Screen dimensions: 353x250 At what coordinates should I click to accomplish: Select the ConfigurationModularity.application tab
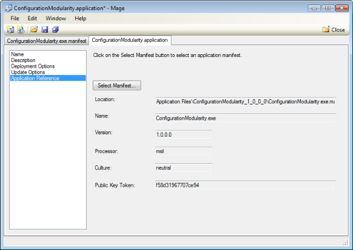pos(130,40)
